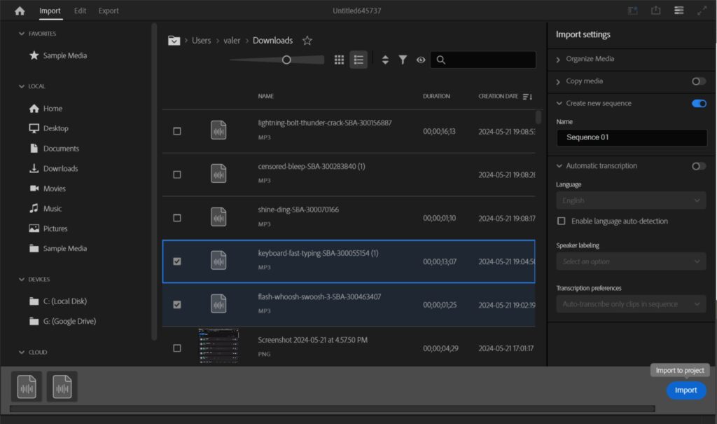Open the workspaces icon at top right
The height and width of the screenshot is (424, 717).
[x=678, y=11]
